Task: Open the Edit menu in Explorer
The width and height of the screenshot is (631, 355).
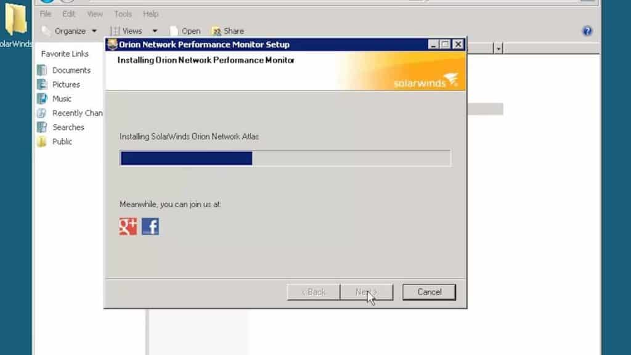Action: click(x=69, y=14)
